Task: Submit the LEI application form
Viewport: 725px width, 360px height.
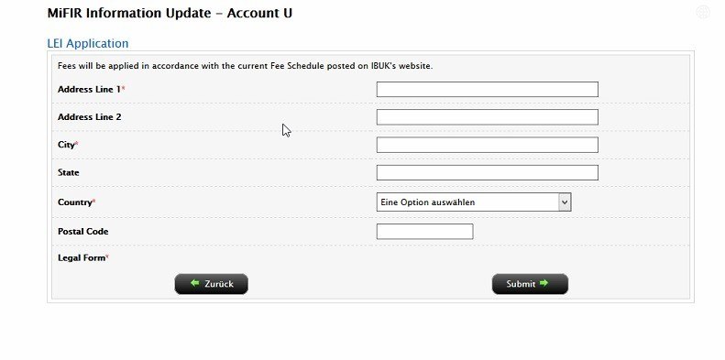Action: (x=530, y=284)
